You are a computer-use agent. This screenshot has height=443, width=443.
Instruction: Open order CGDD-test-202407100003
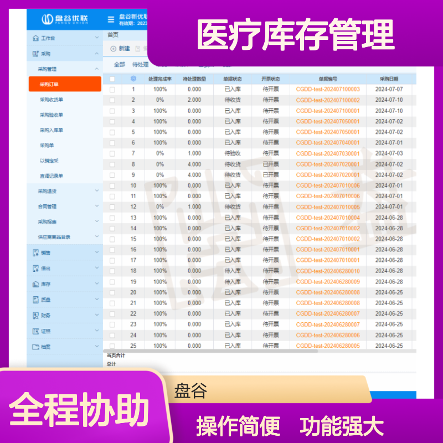[328, 89]
